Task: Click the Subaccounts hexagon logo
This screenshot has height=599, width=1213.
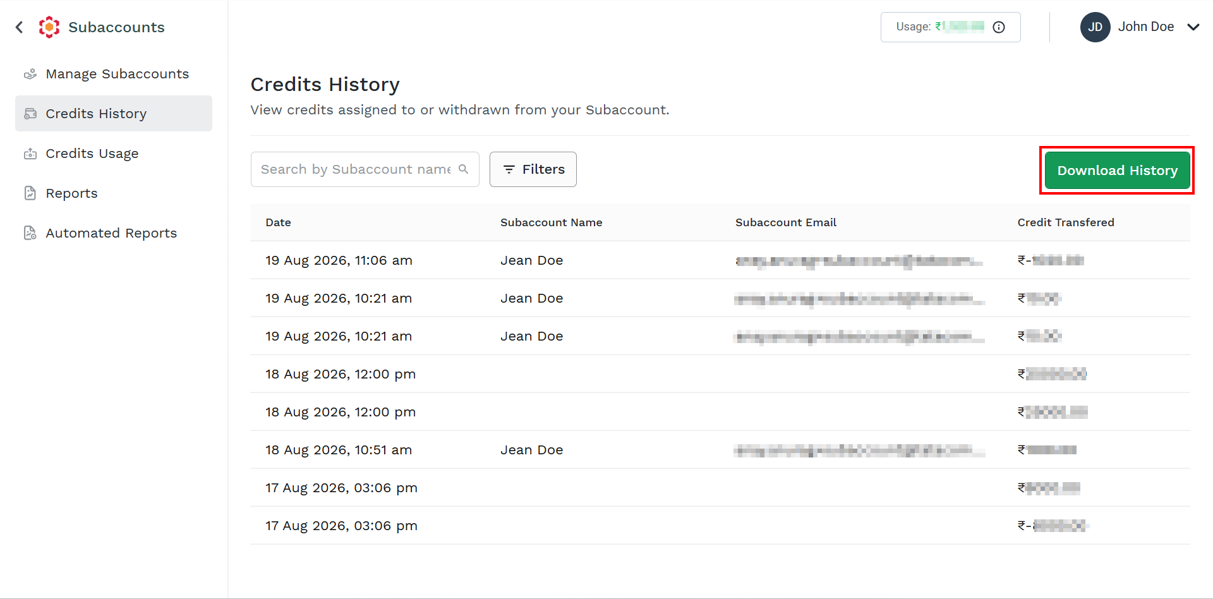Action: click(49, 27)
